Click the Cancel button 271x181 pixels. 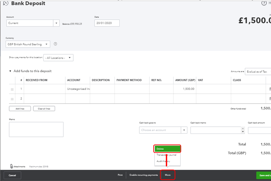[12, 175]
